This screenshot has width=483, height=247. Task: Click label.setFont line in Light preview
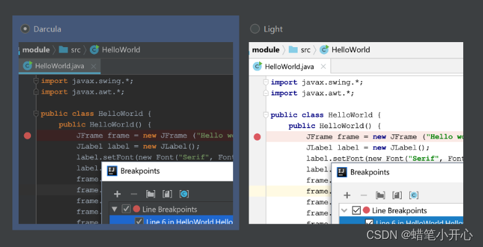[x=385, y=158]
